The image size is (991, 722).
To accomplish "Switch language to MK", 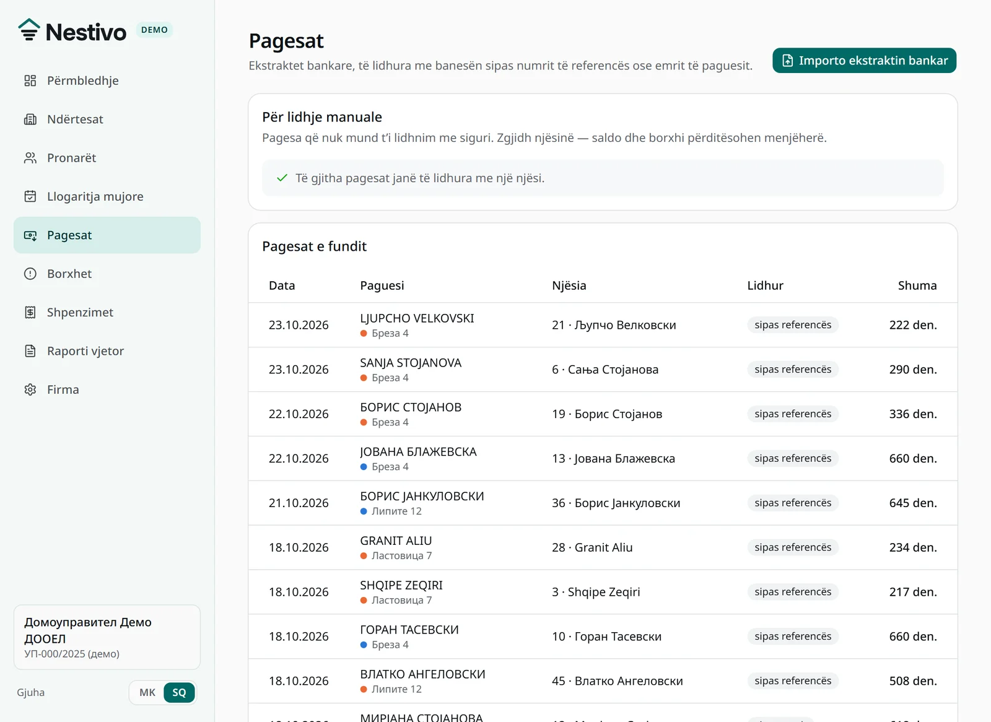I will (x=147, y=692).
